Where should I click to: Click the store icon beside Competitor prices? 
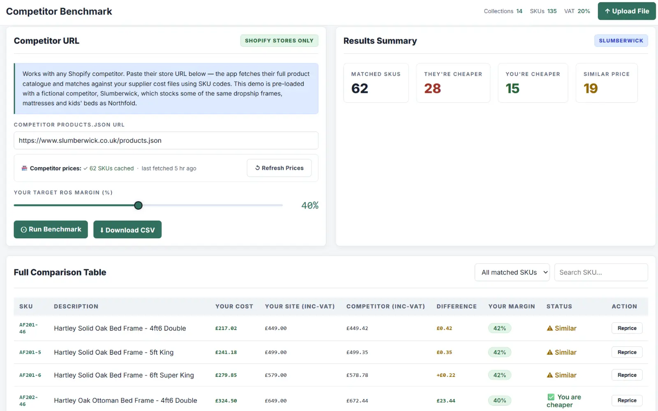[24, 168]
